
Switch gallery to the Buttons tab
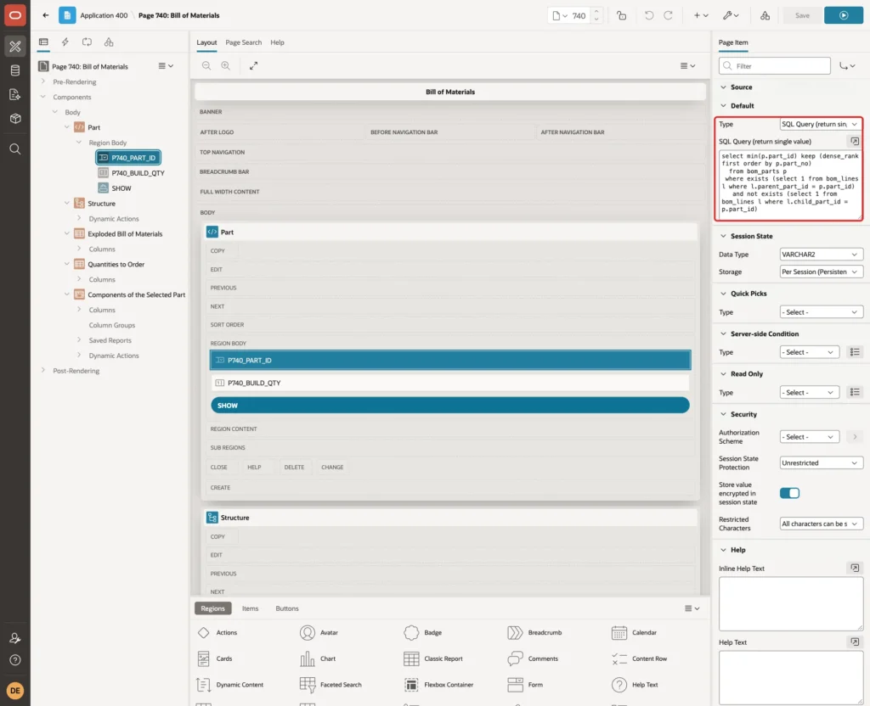coord(287,608)
